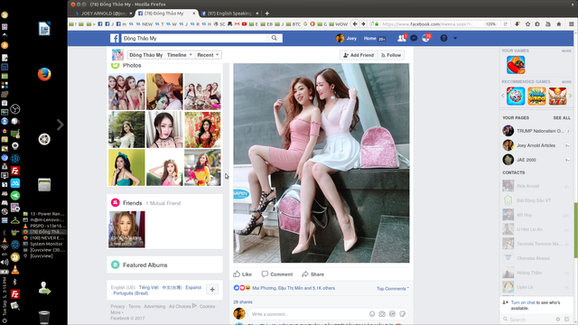The height and width of the screenshot is (325, 578).
Task: Insert an emoji in the comment box
Action: coord(372,314)
